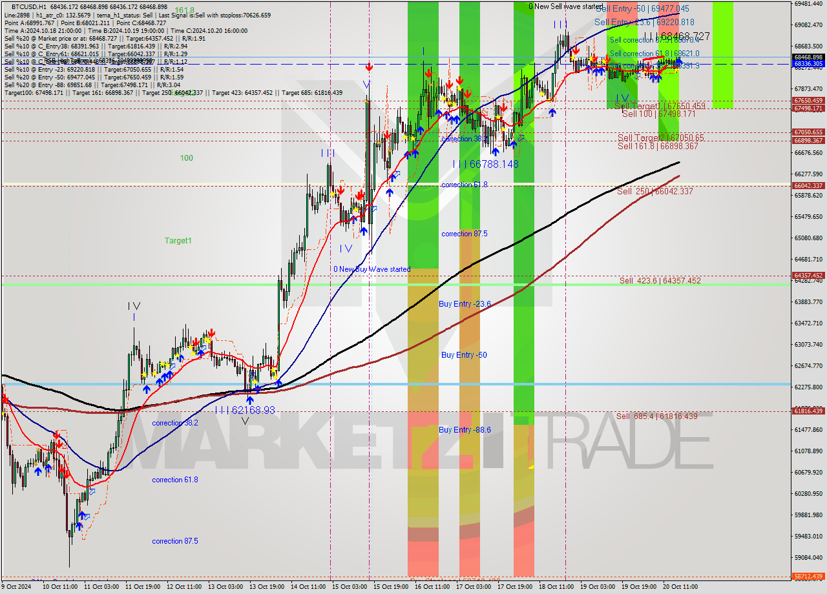Click the 67050.655 red price tag

808,132
